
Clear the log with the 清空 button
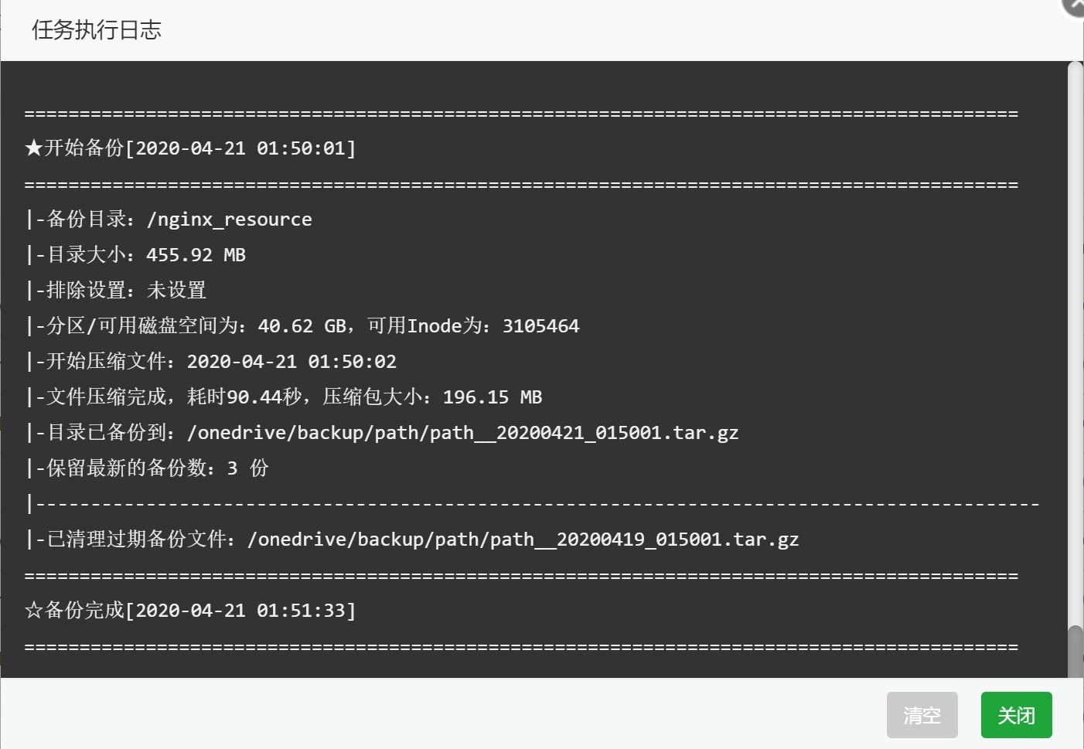(922, 715)
